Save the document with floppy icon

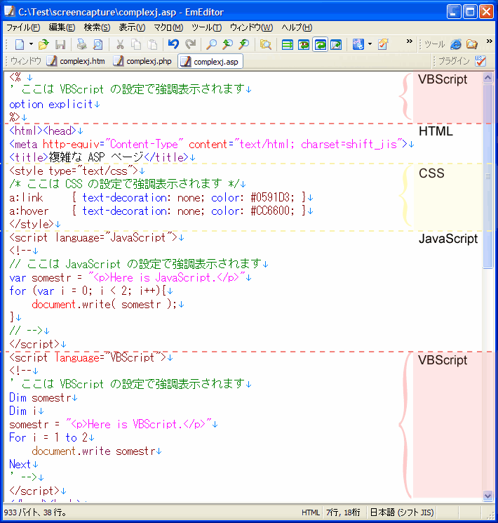point(60,44)
